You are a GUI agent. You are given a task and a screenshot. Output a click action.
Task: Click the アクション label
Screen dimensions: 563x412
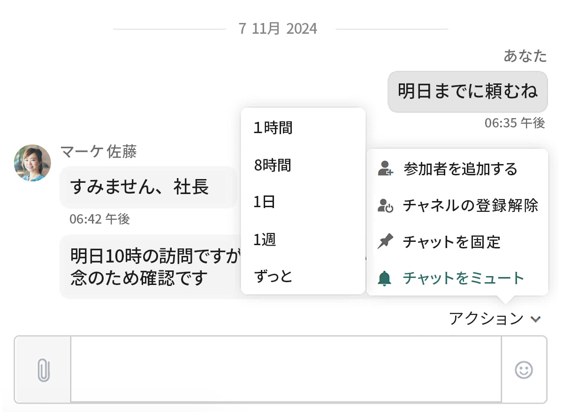coord(486,319)
